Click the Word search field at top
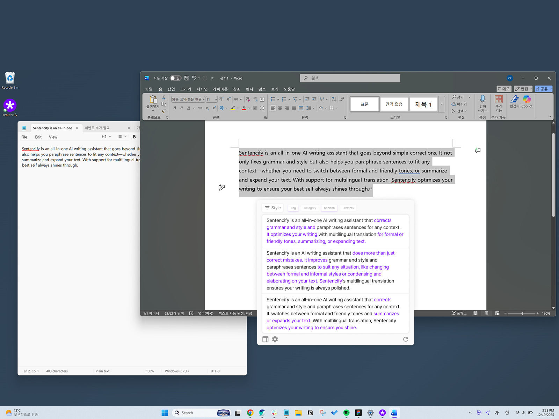559x419 pixels. (349, 78)
